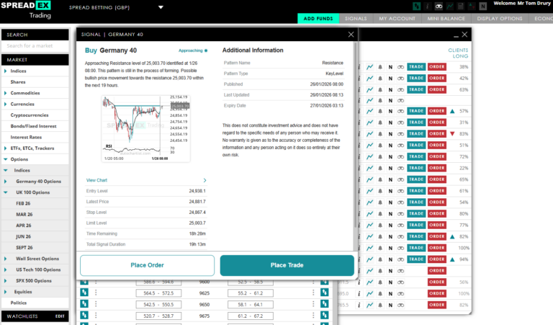This screenshot has width=553, height=325.
Task: Click the TRADE button on the 80% row
Action: point(416,214)
